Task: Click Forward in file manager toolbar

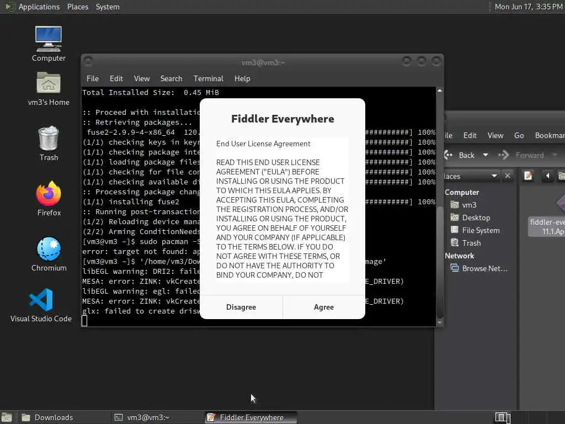Action: pyautogui.click(x=521, y=155)
